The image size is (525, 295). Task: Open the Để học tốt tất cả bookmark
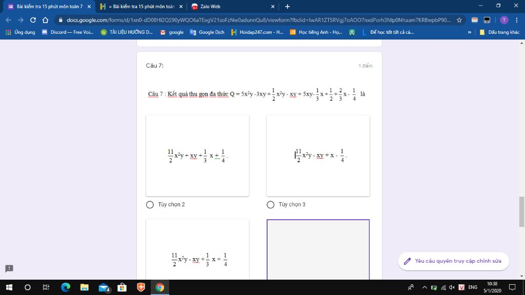(x=388, y=32)
